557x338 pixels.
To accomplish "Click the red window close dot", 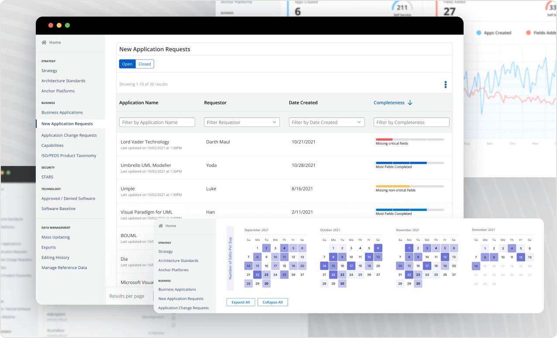I will tap(51, 25).
